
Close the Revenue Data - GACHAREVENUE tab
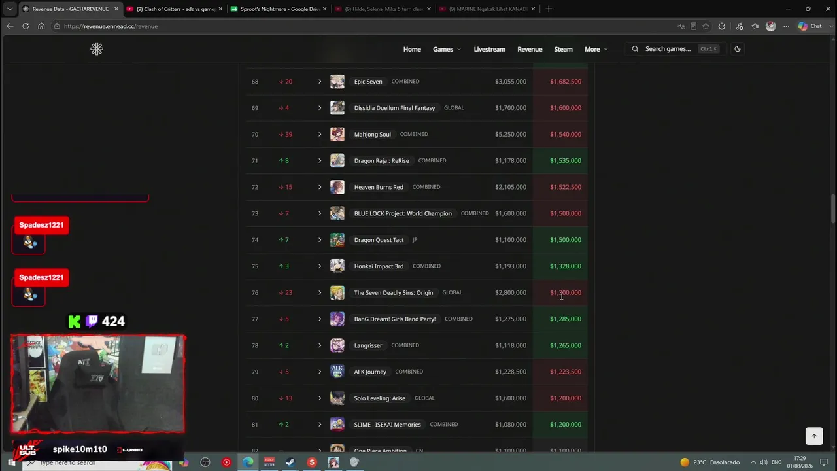[x=116, y=9]
